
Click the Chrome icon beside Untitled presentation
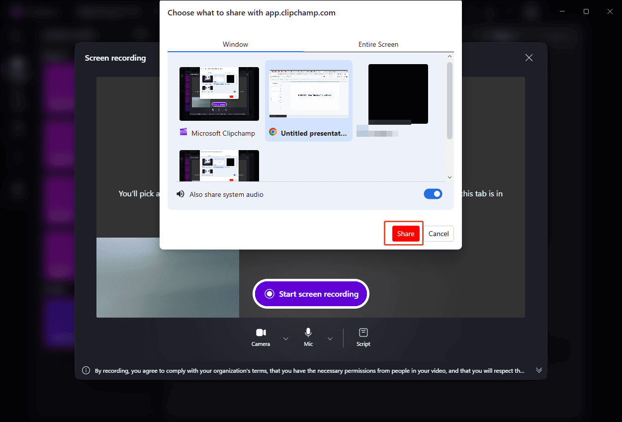272,132
